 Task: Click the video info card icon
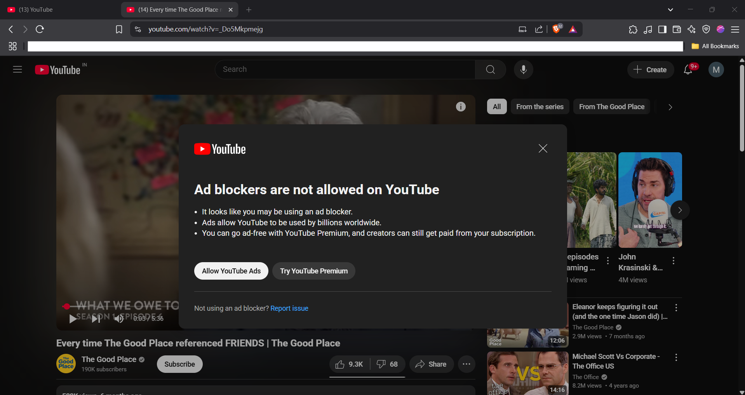(x=461, y=107)
